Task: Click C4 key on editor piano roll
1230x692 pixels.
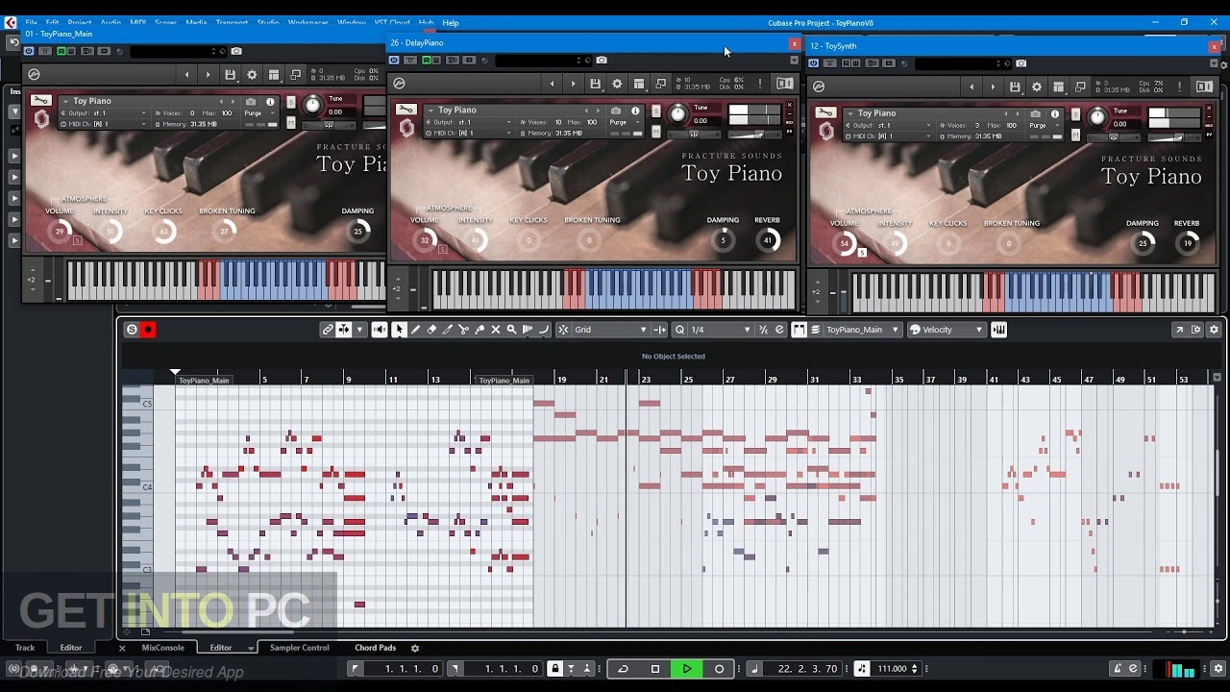Action: (136, 488)
